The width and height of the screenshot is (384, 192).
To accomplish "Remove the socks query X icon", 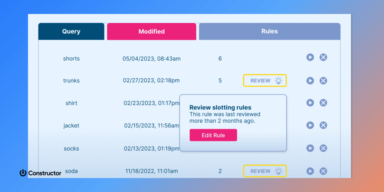I will tap(323, 148).
